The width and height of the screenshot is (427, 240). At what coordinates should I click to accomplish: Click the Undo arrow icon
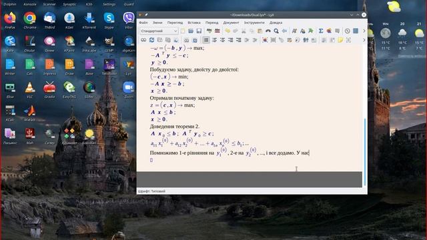228,31
